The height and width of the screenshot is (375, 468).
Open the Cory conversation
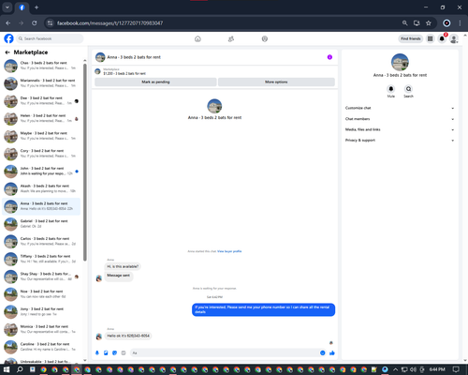(x=41, y=154)
